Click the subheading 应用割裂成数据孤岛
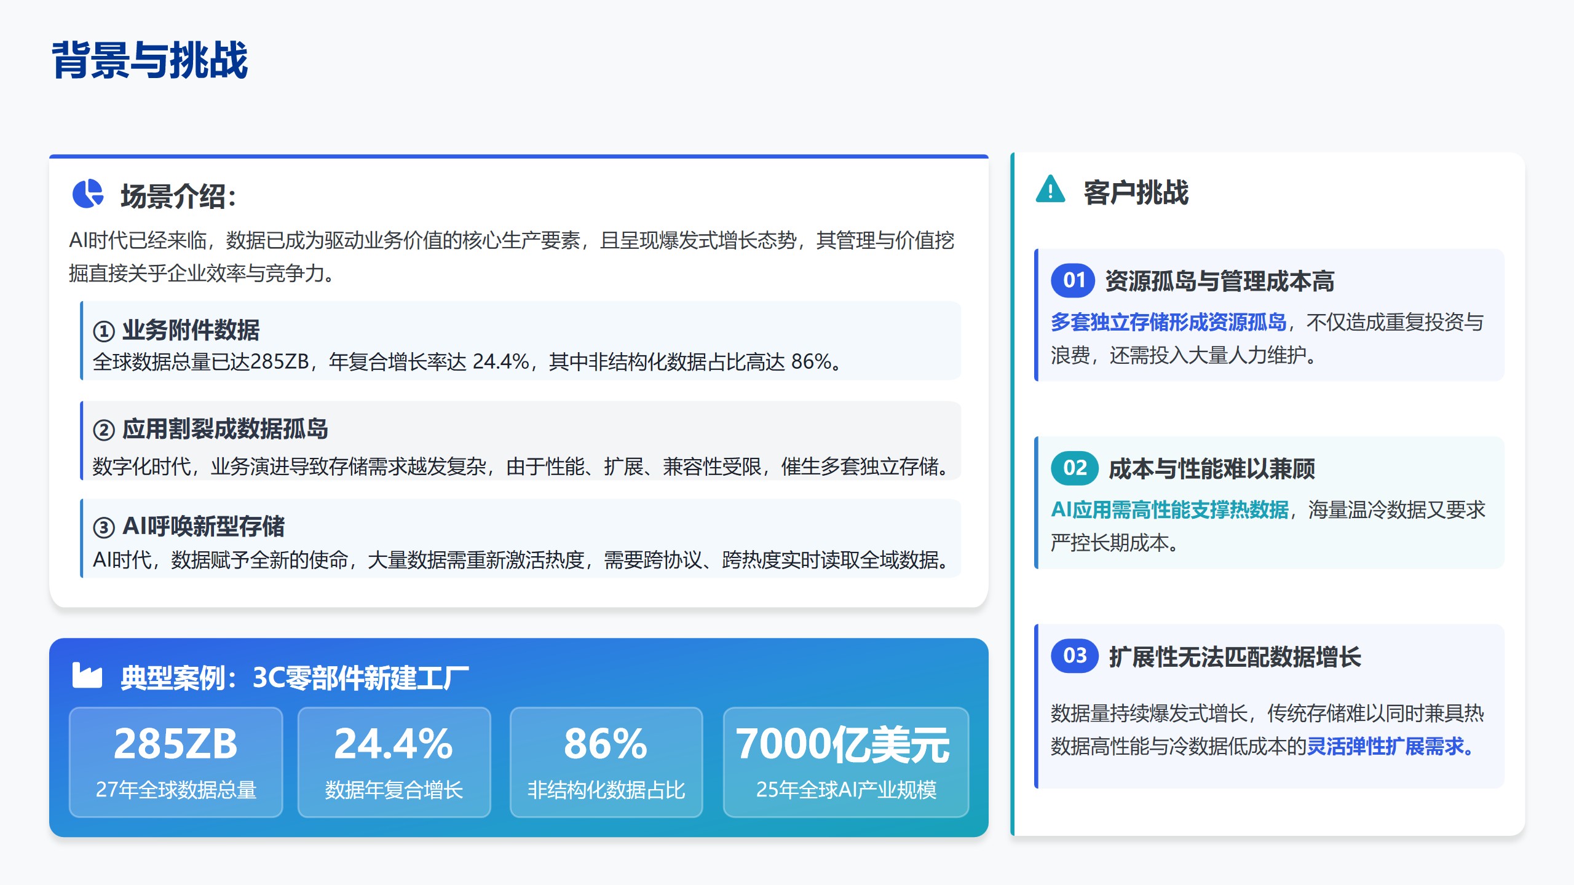This screenshot has height=885, width=1574. point(225,429)
